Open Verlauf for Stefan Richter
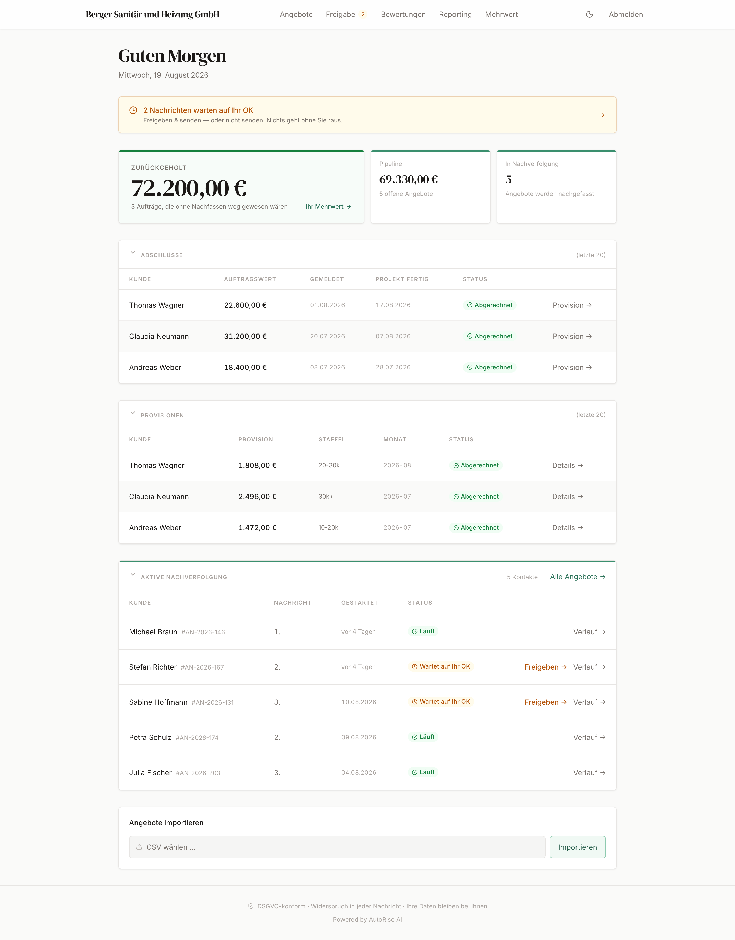This screenshot has height=940, width=735. pyautogui.click(x=589, y=667)
